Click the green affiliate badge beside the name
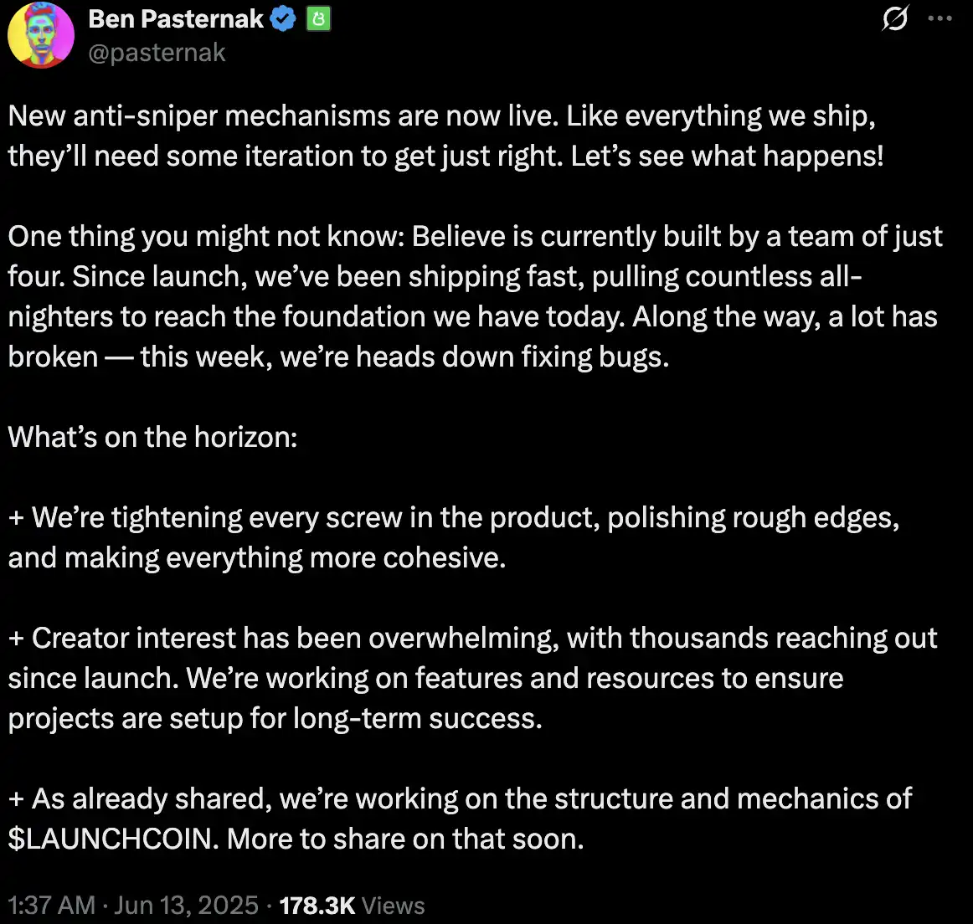The width and height of the screenshot is (973, 924). tap(317, 18)
